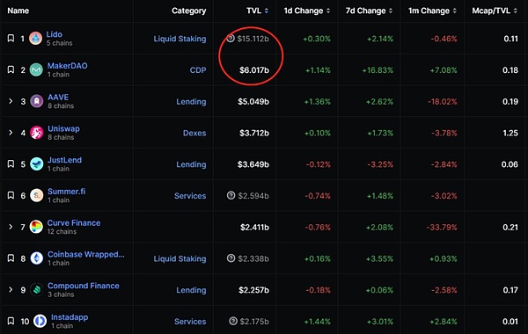Viewport: 528px width, 334px height.
Task: Click the Instadapp logo icon
Action: 40,321
